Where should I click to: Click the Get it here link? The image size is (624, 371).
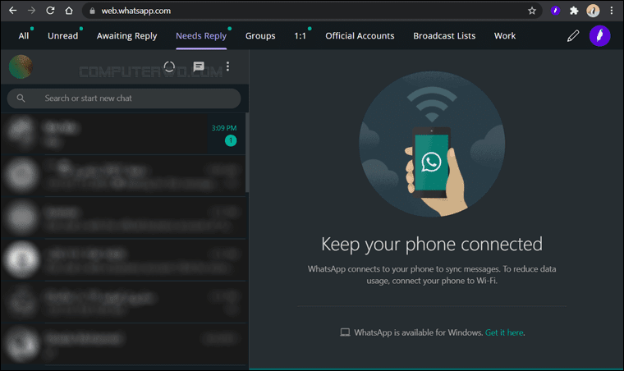click(504, 332)
